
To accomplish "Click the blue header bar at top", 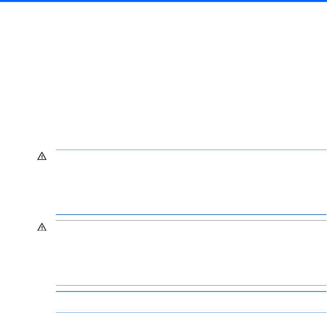I will pyautogui.click(x=163, y=1).
